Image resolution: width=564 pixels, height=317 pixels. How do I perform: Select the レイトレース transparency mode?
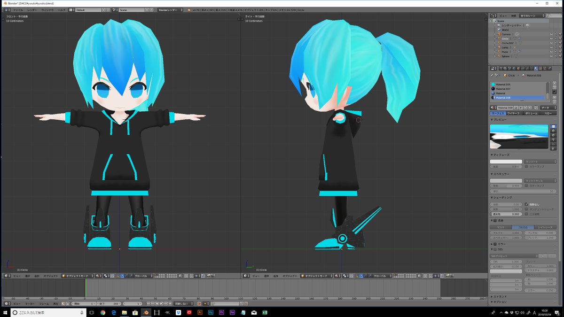click(x=545, y=227)
